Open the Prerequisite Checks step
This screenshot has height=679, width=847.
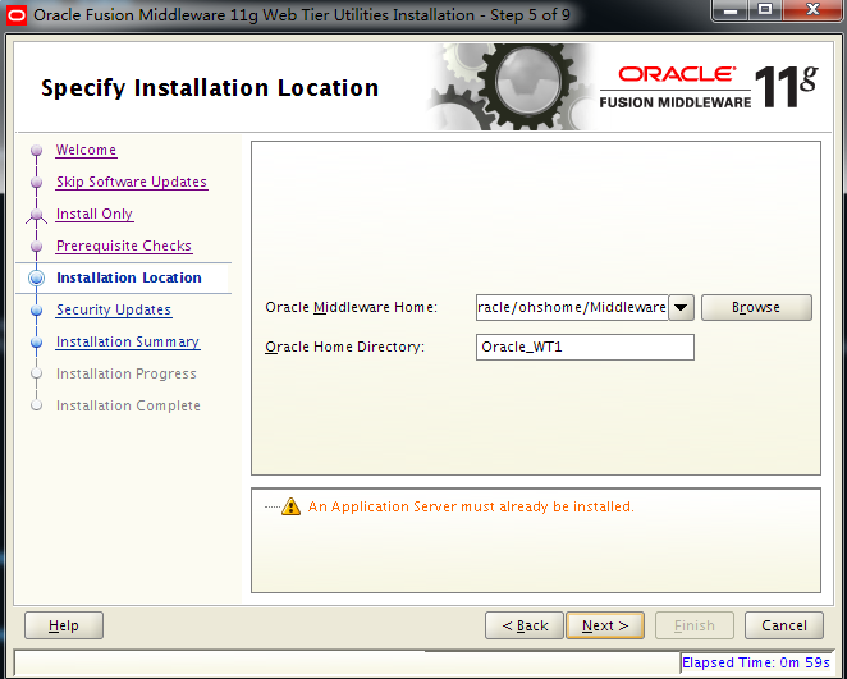click(x=123, y=246)
